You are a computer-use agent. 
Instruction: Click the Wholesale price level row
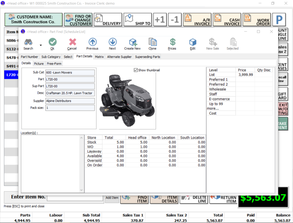tap(239, 89)
